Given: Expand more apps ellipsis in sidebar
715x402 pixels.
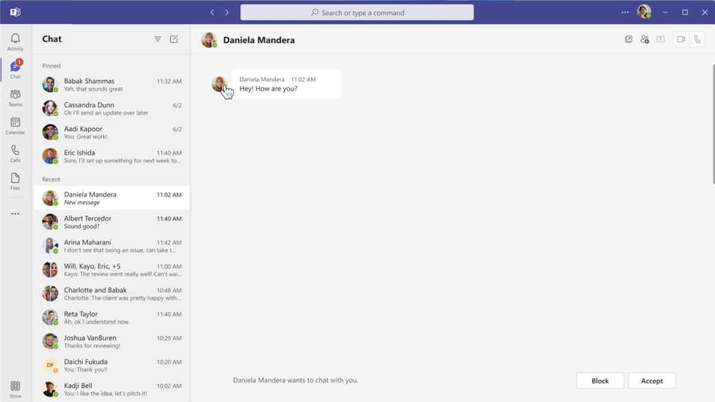Looking at the screenshot, I should point(15,214).
